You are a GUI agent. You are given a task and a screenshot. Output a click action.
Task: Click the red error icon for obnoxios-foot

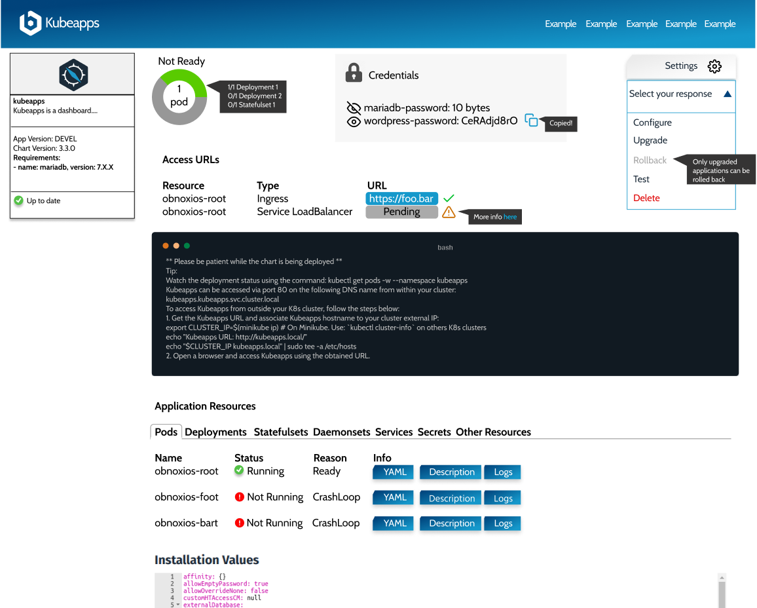click(240, 497)
